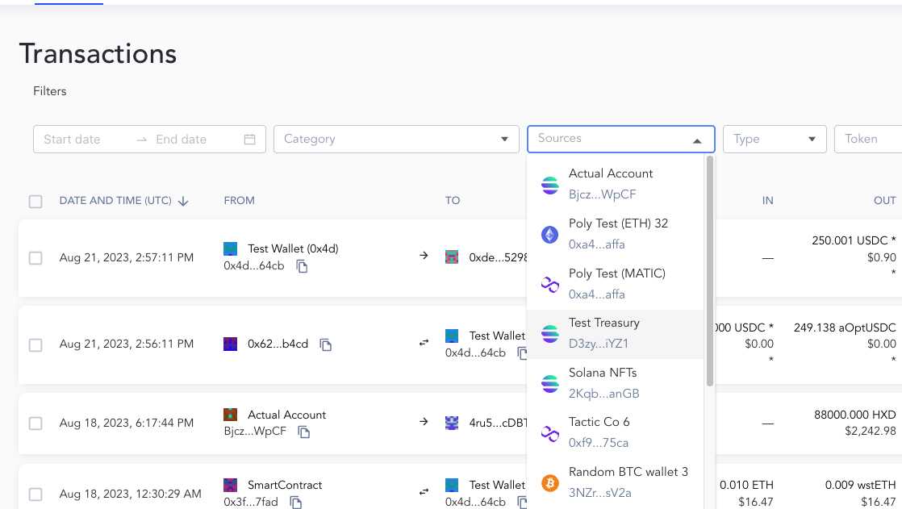The image size is (902, 509).
Task: Click the Ethereum icon for Poly Test (ETH) 32
Action: pyautogui.click(x=549, y=235)
